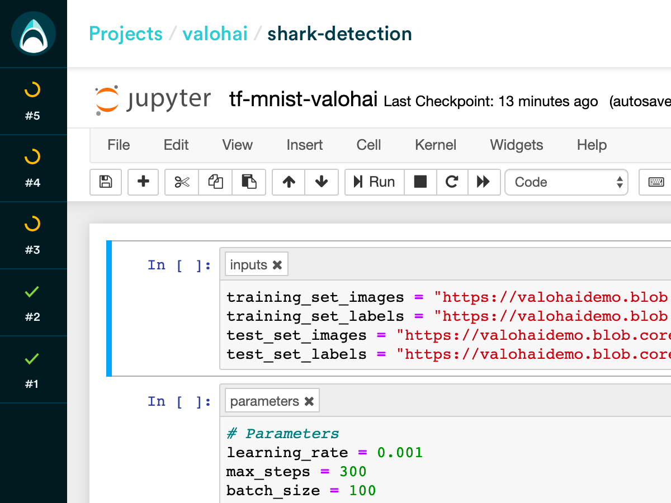671x503 pixels.
Task: Click the Jupyter logo
Action: (x=153, y=99)
